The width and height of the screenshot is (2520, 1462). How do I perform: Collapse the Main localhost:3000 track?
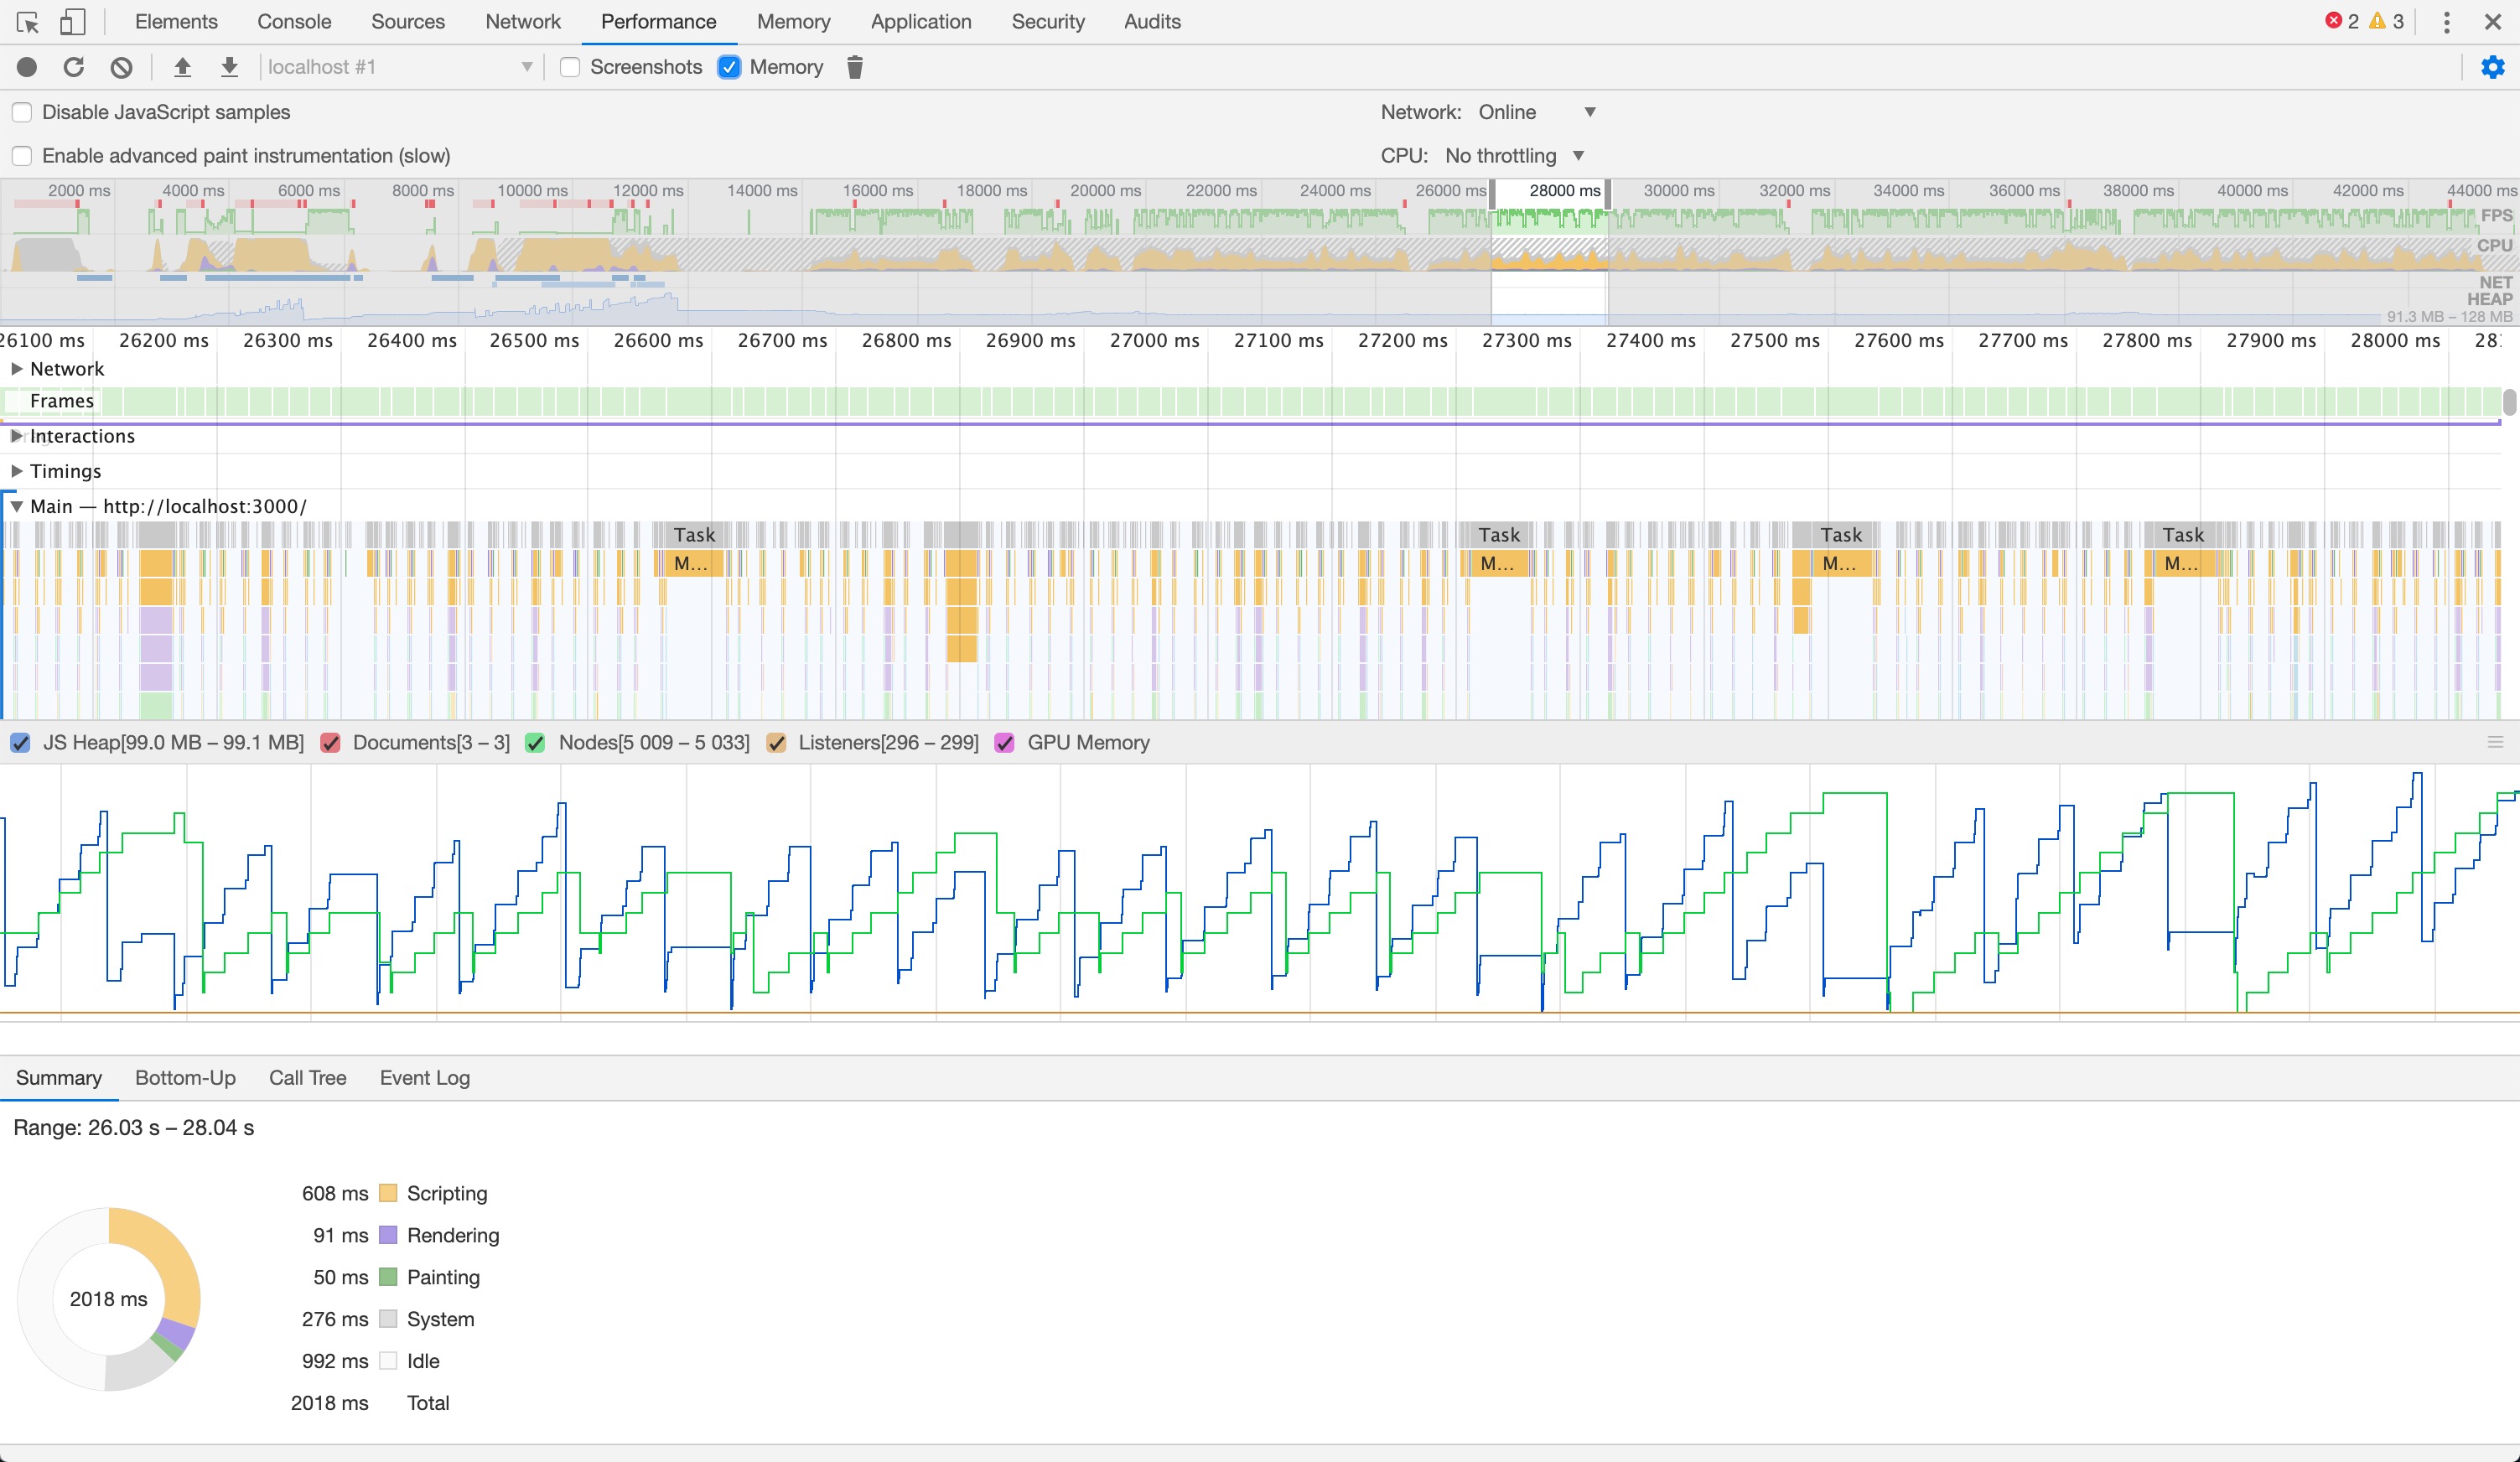[x=16, y=506]
